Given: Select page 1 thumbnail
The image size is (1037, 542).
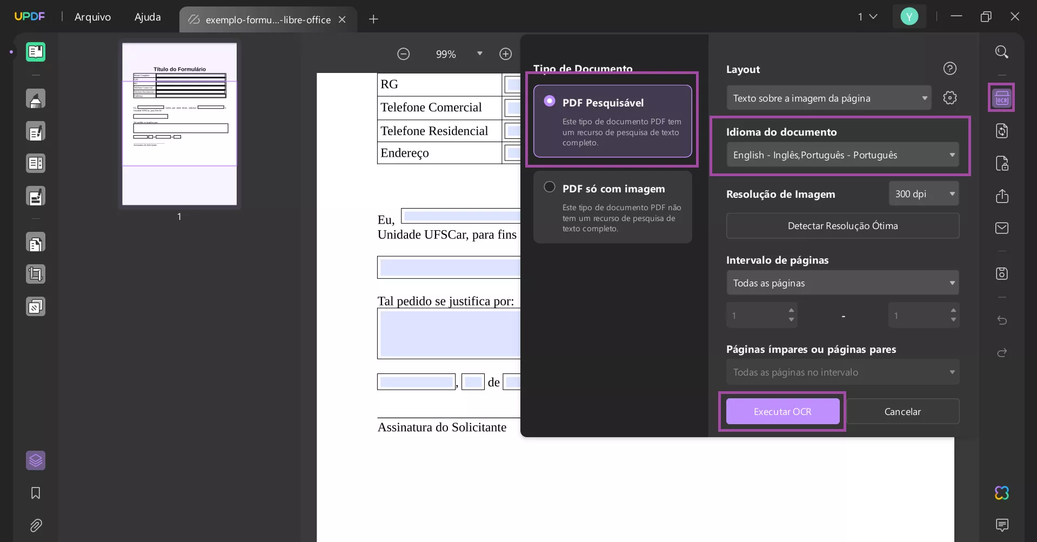Looking at the screenshot, I should pos(179,124).
